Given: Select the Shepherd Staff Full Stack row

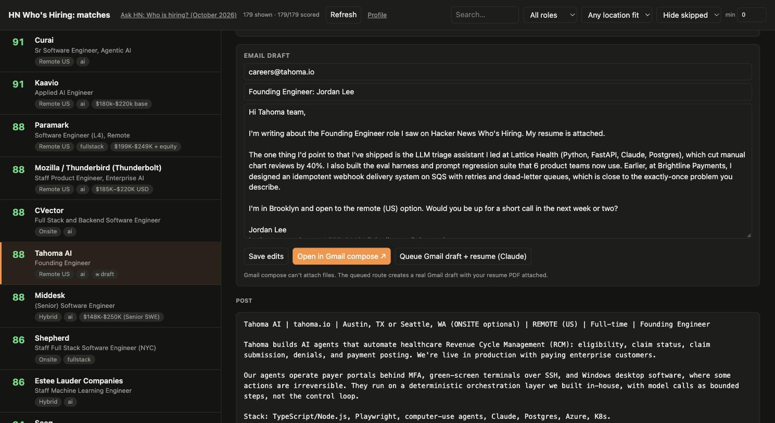Looking at the screenshot, I should point(110,349).
